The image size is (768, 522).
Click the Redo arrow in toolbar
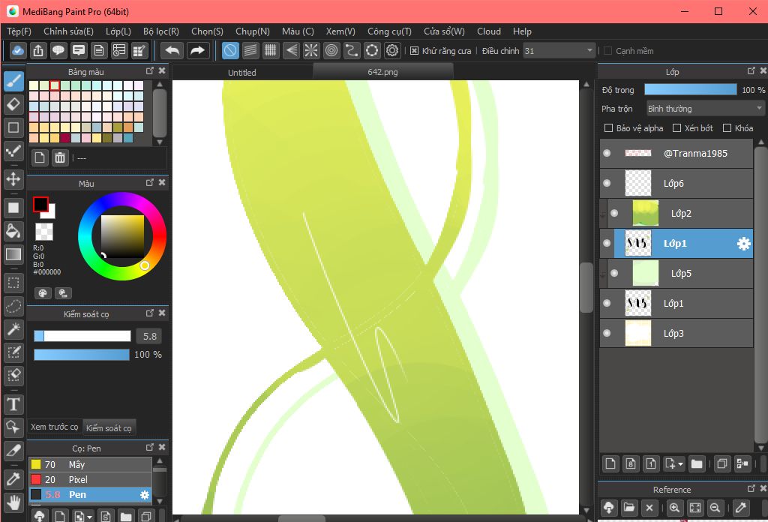(x=197, y=50)
